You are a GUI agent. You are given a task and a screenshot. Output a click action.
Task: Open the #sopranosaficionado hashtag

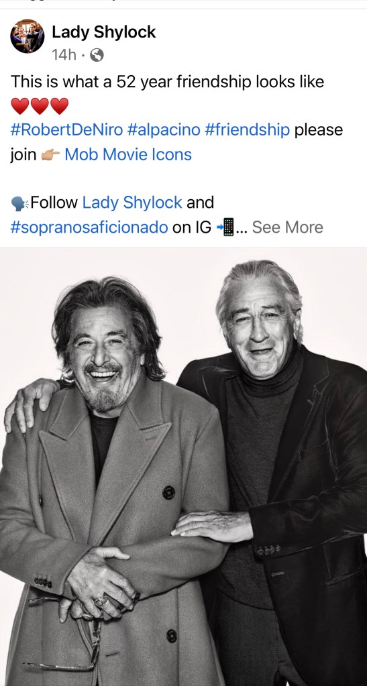pyautogui.click(x=89, y=227)
